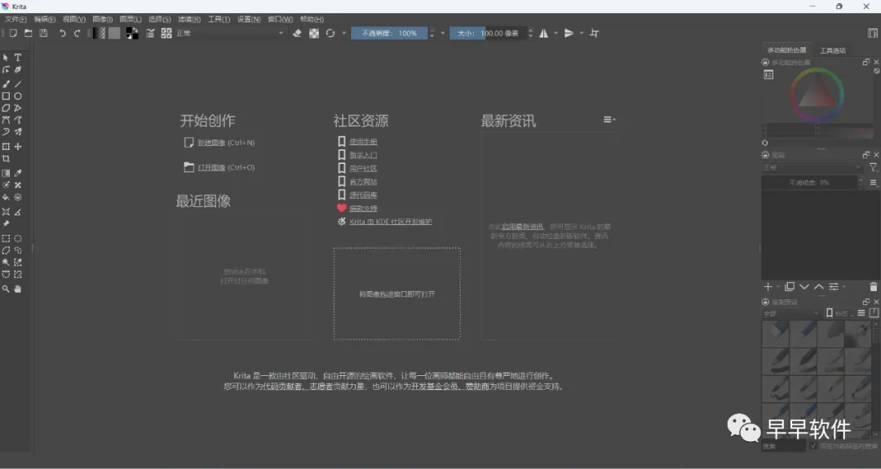
Task: Toggle horizontal mirror tool
Action: (x=544, y=33)
